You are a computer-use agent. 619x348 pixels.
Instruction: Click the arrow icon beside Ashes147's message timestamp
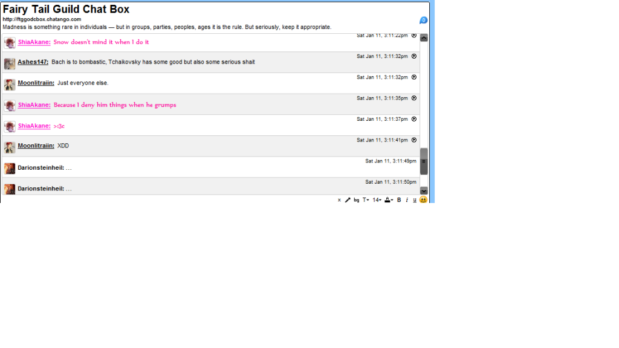[x=414, y=56]
